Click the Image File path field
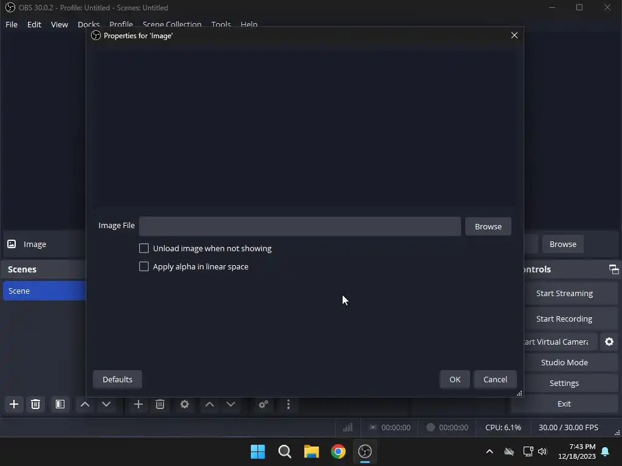The image size is (622, 466). click(x=300, y=226)
